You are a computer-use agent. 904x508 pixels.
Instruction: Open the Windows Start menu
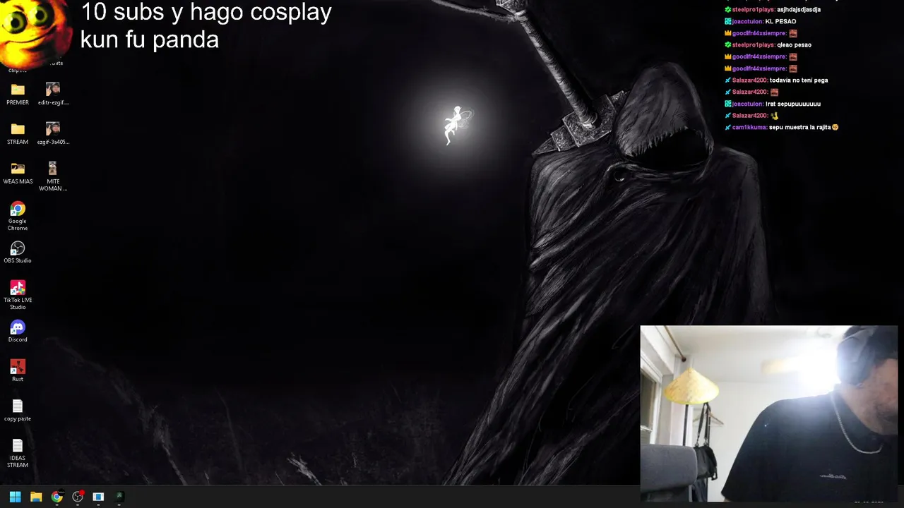(x=15, y=497)
